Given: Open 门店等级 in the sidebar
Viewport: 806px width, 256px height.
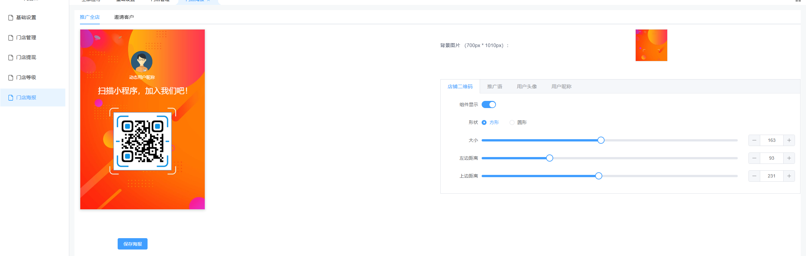Looking at the screenshot, I should point(33,78).
